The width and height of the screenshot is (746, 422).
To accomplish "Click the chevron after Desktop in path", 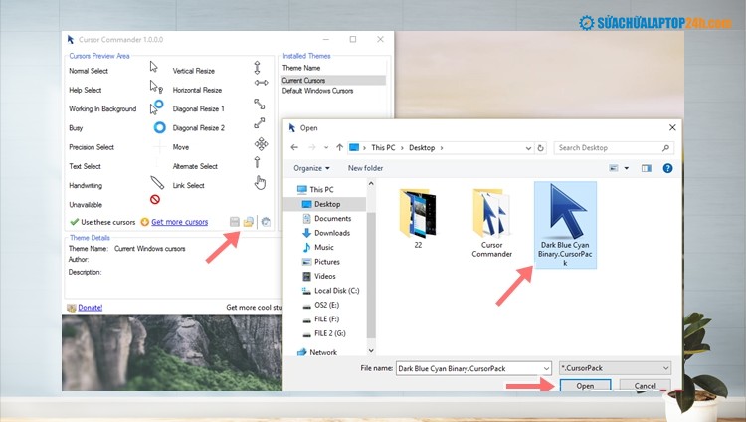I will [x=442, y=148].
